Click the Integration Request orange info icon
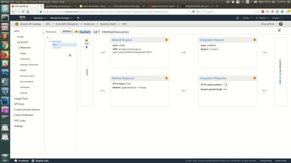291x163 pixels. coord(255,40)
